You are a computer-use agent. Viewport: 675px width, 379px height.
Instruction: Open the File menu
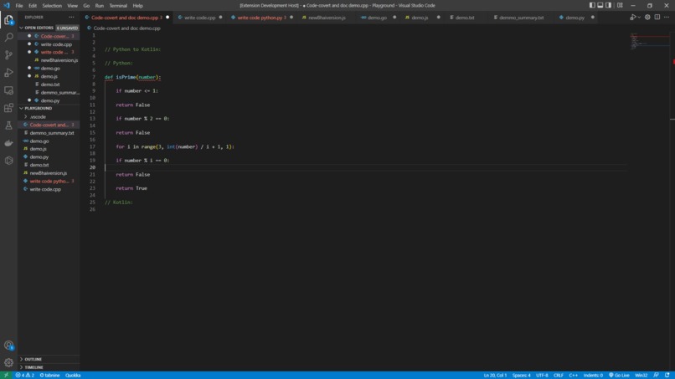[19, 6]
